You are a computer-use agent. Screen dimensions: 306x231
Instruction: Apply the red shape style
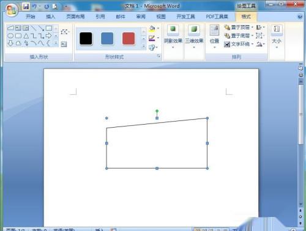(129, 38)
